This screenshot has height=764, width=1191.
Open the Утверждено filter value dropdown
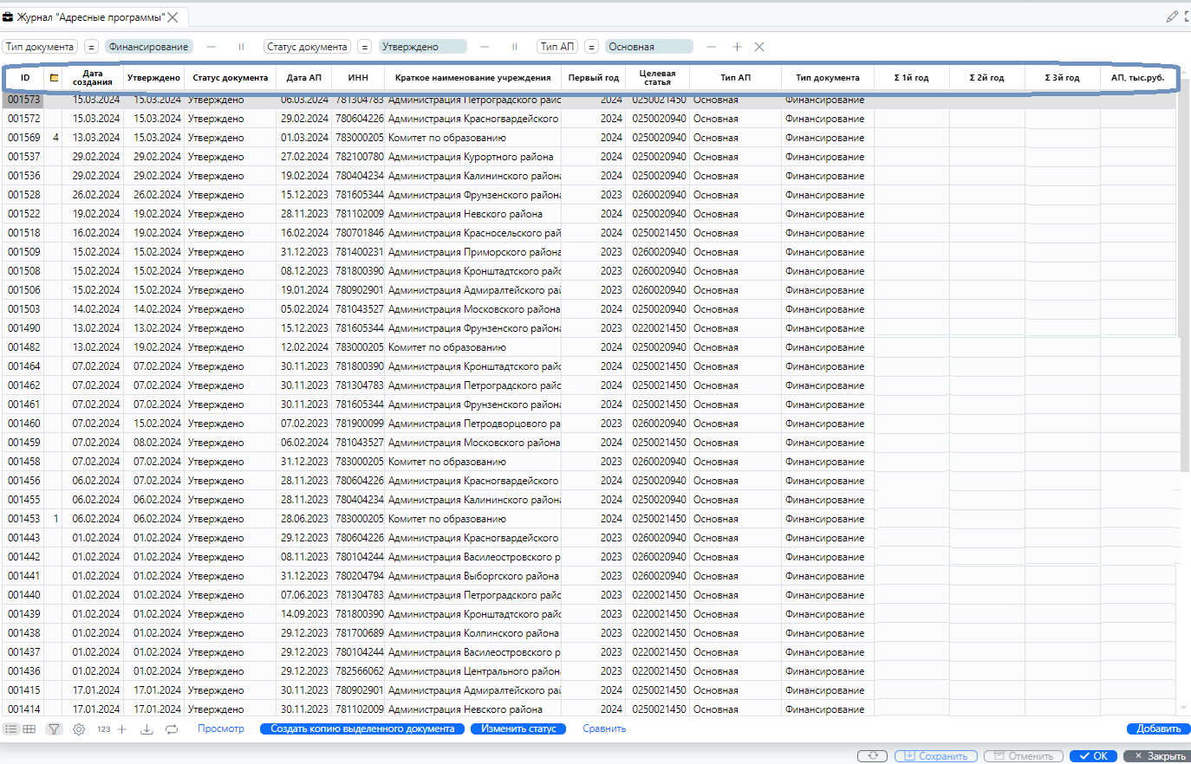point(422,47)
